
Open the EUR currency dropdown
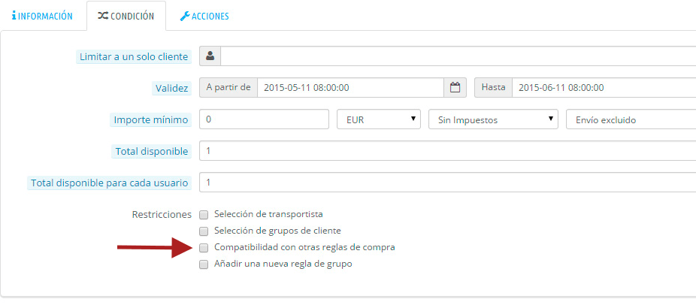379,119
